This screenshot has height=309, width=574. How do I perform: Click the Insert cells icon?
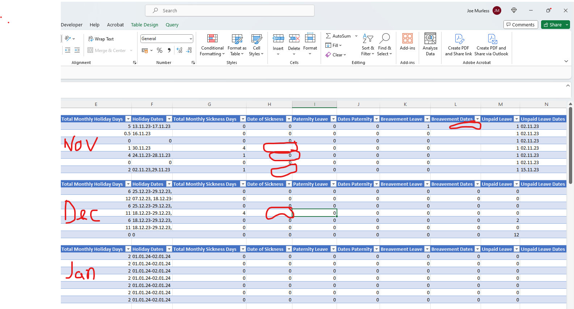tap(278, 38)
